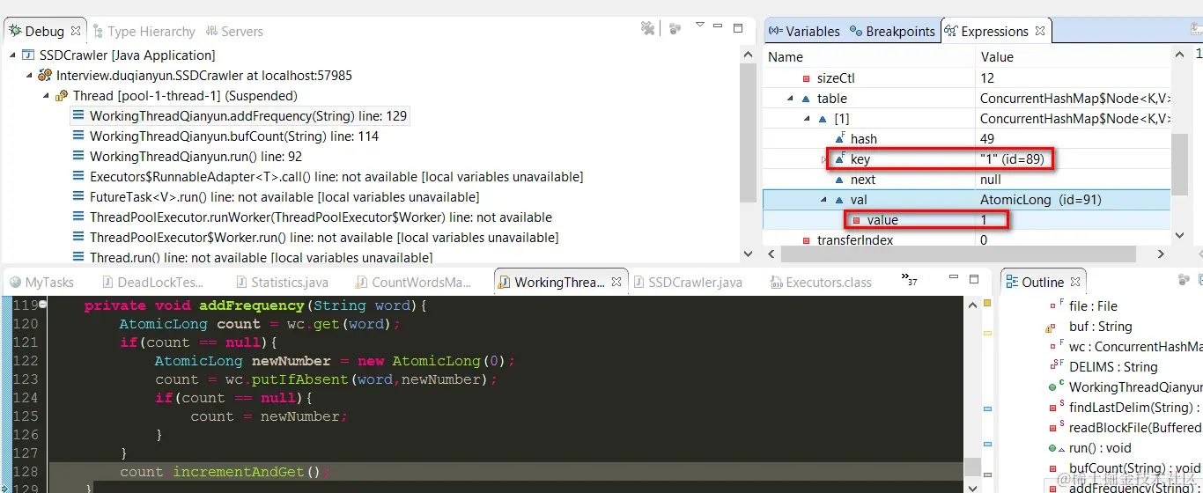Collapse the table node in Expressions
The image size is (1203, 493).
click(790, 99)
